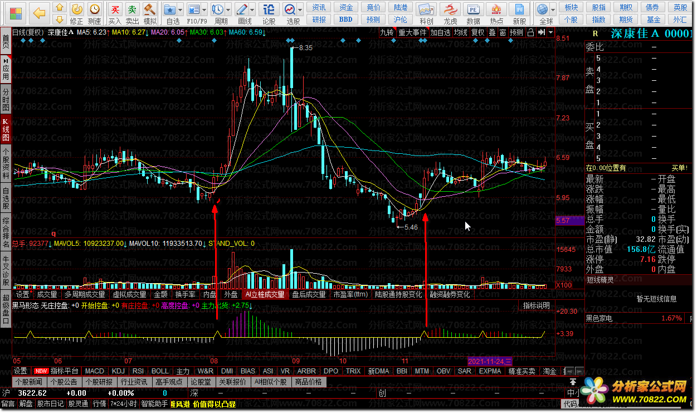Viewport: 697px width, 413px height.
Task: Expand the 自选 dropdown arrow
Action: click(181, 10)
